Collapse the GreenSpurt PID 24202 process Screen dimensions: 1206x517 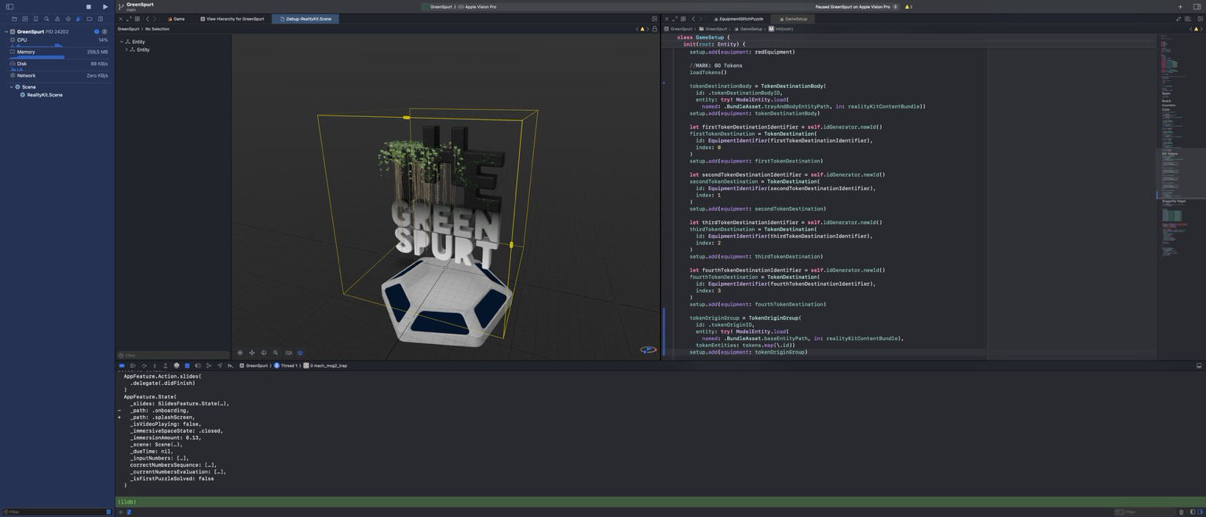click(x=6, y=31)
